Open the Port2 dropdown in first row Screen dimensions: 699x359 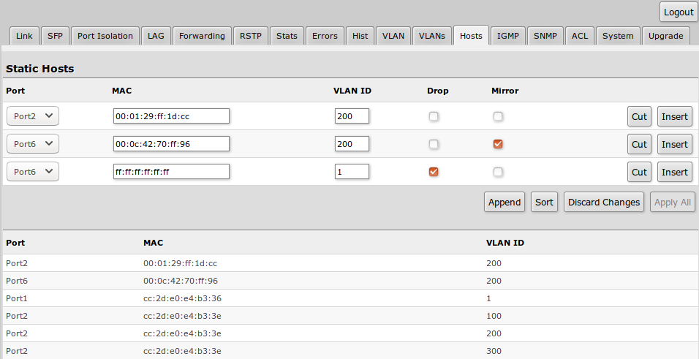(33, 116)
